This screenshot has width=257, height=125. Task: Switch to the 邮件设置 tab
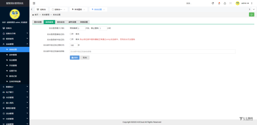pos(72,22)
